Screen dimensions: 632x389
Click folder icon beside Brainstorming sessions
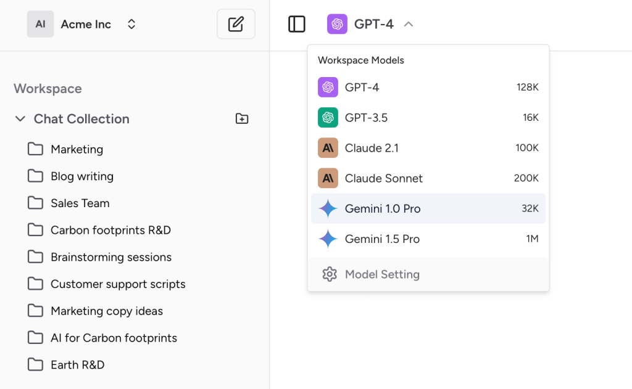35,257
